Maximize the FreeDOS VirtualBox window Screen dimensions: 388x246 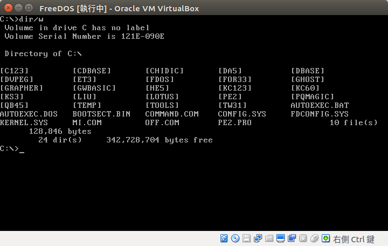click(29, 8)
